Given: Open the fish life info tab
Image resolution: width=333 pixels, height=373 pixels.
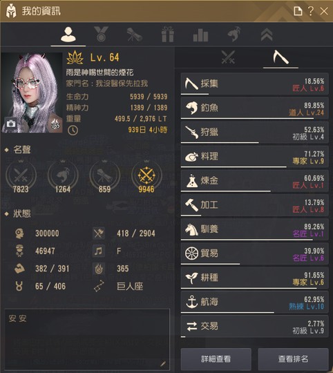Looking at the screenshot, I should click(234, 35).
